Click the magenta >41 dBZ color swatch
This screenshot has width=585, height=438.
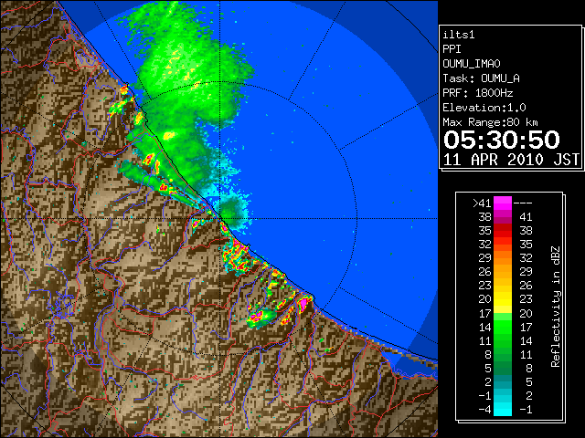(503, 203)
